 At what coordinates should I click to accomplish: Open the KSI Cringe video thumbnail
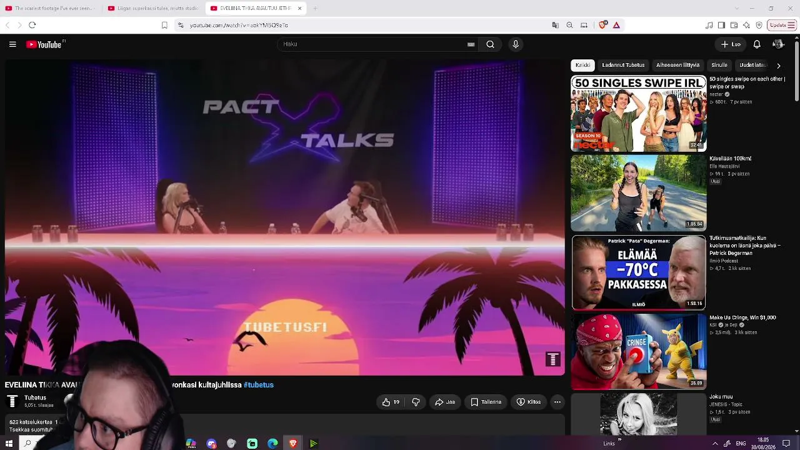coord(639,351)
